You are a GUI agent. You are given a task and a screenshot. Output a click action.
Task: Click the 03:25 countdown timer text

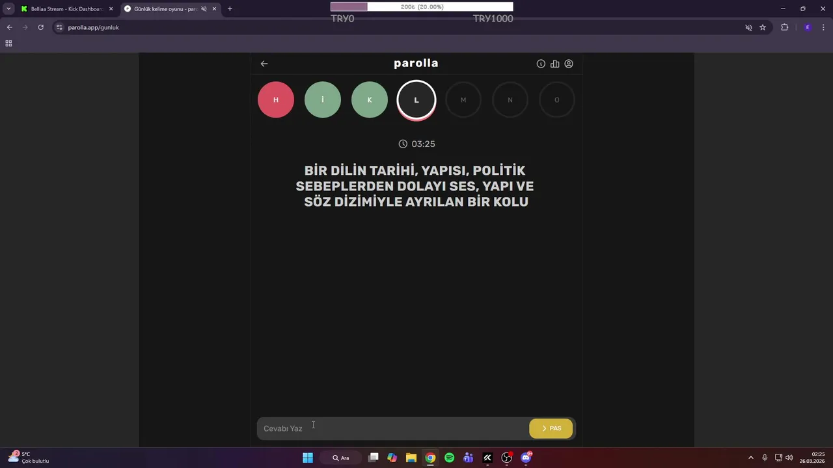(x=423, y=144)
